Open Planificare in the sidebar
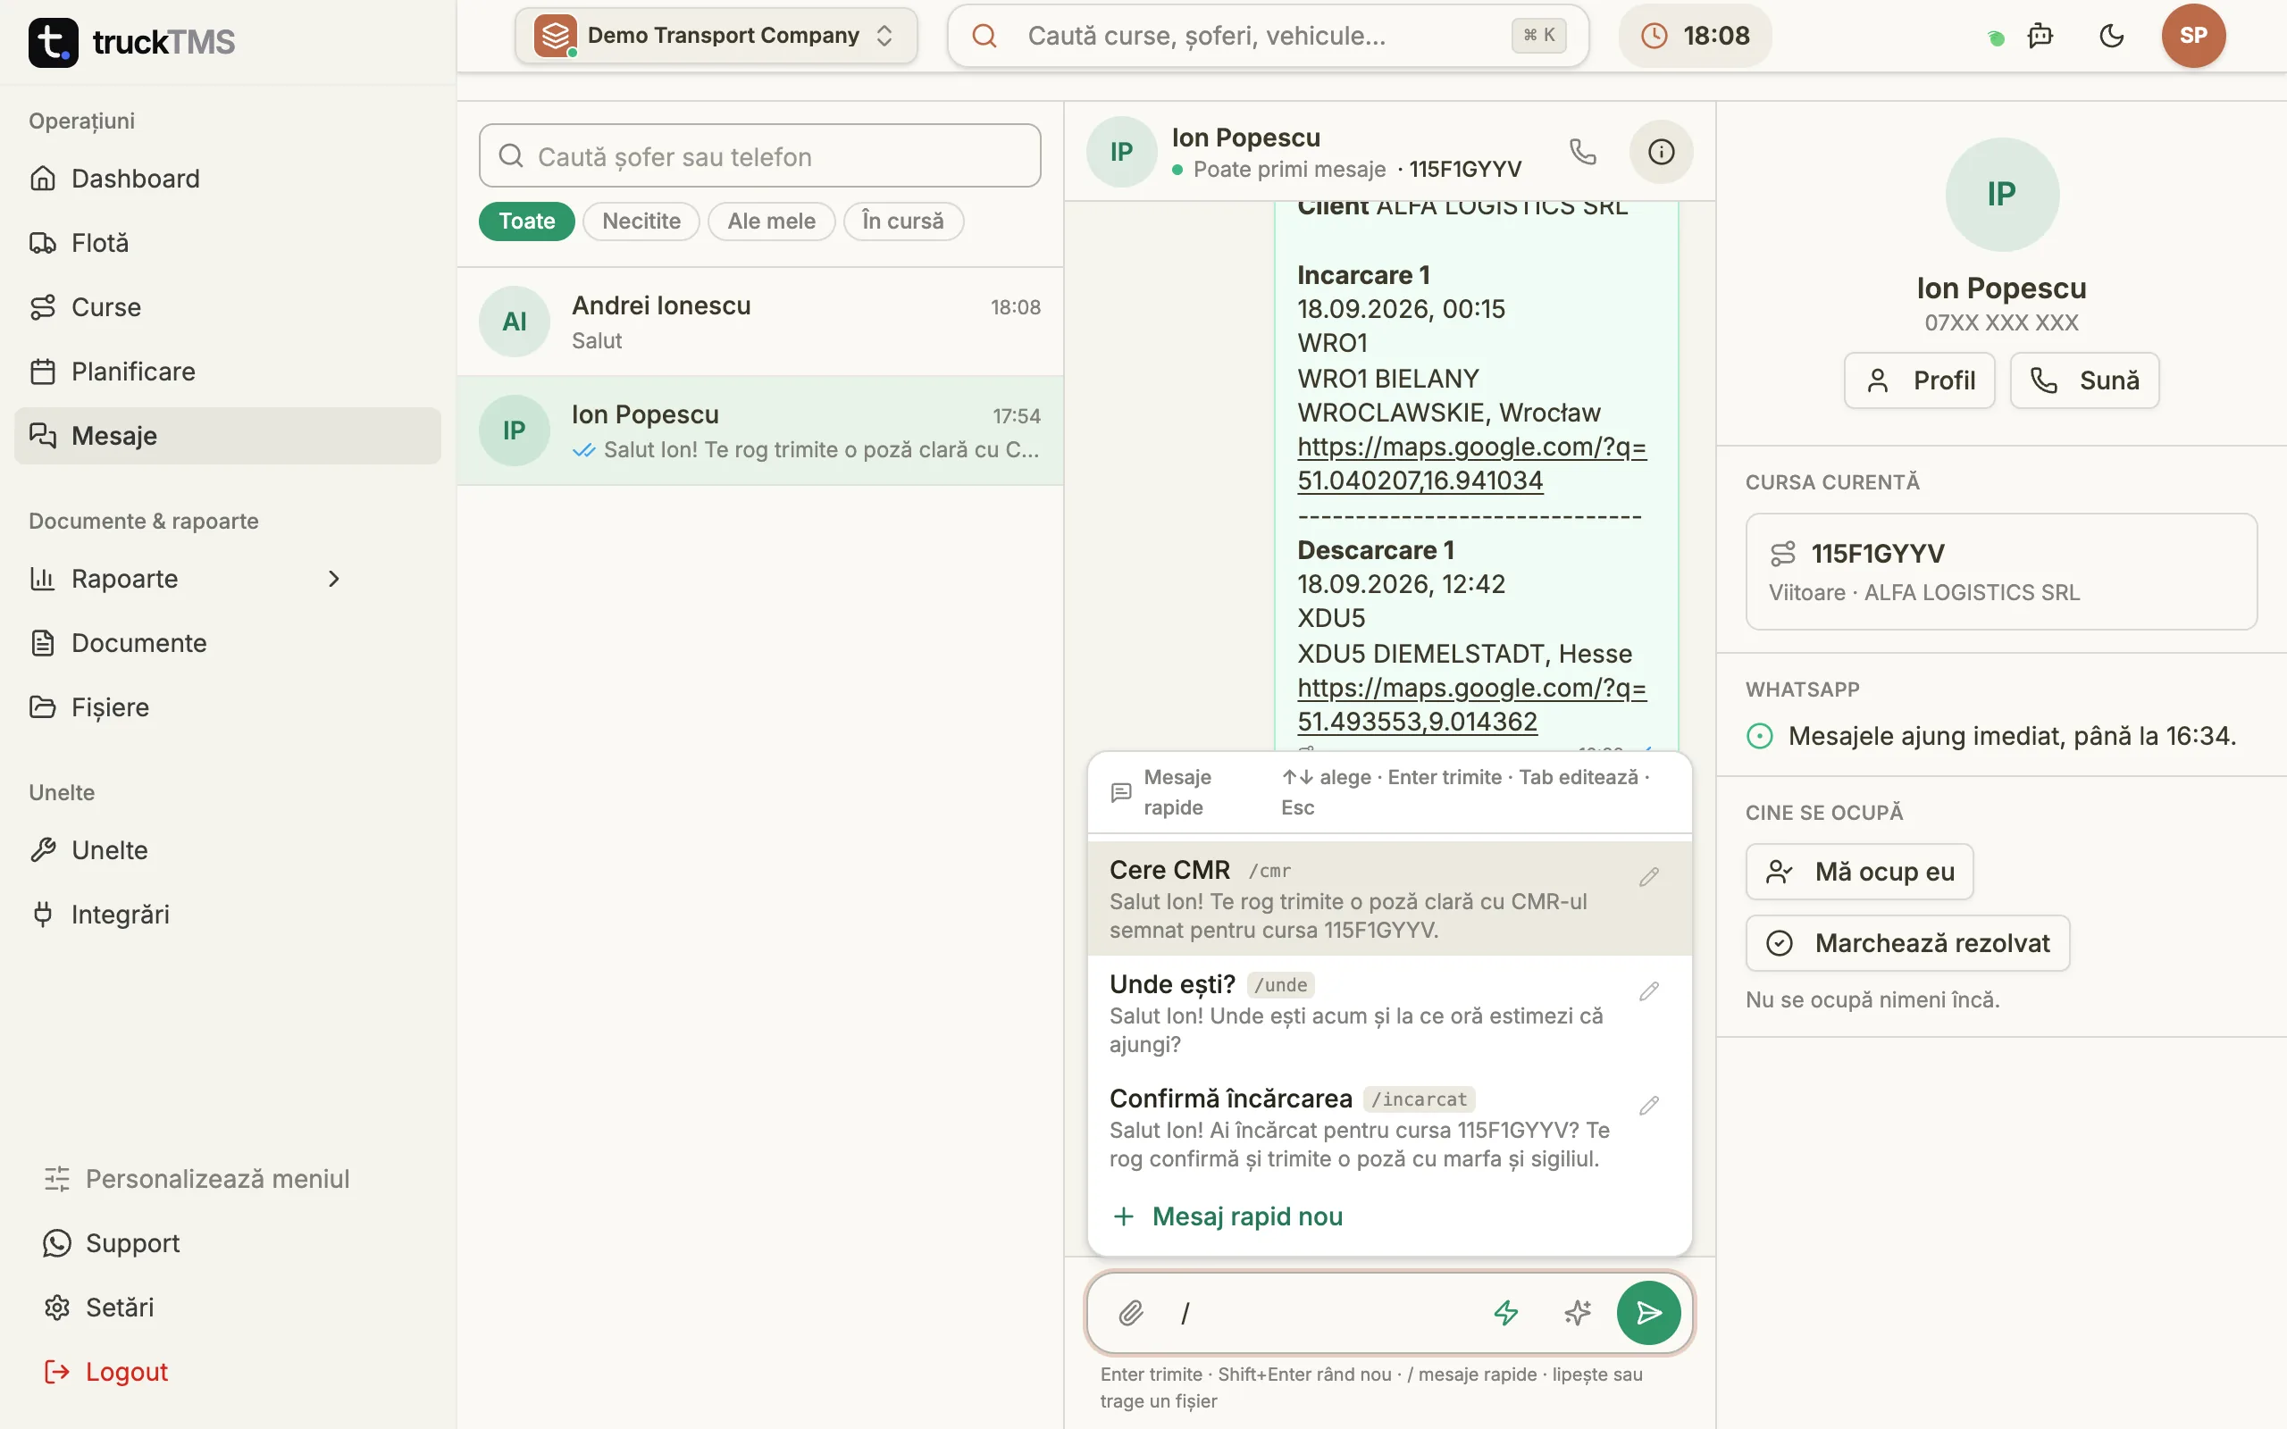The image size is (2287, 1429). point(228,372)
